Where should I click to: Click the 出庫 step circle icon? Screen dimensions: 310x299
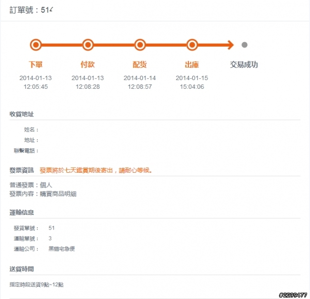(x=192, y=45)
